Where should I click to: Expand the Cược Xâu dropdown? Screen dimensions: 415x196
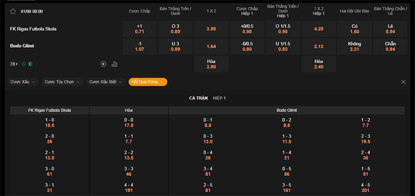pos(23,82)
